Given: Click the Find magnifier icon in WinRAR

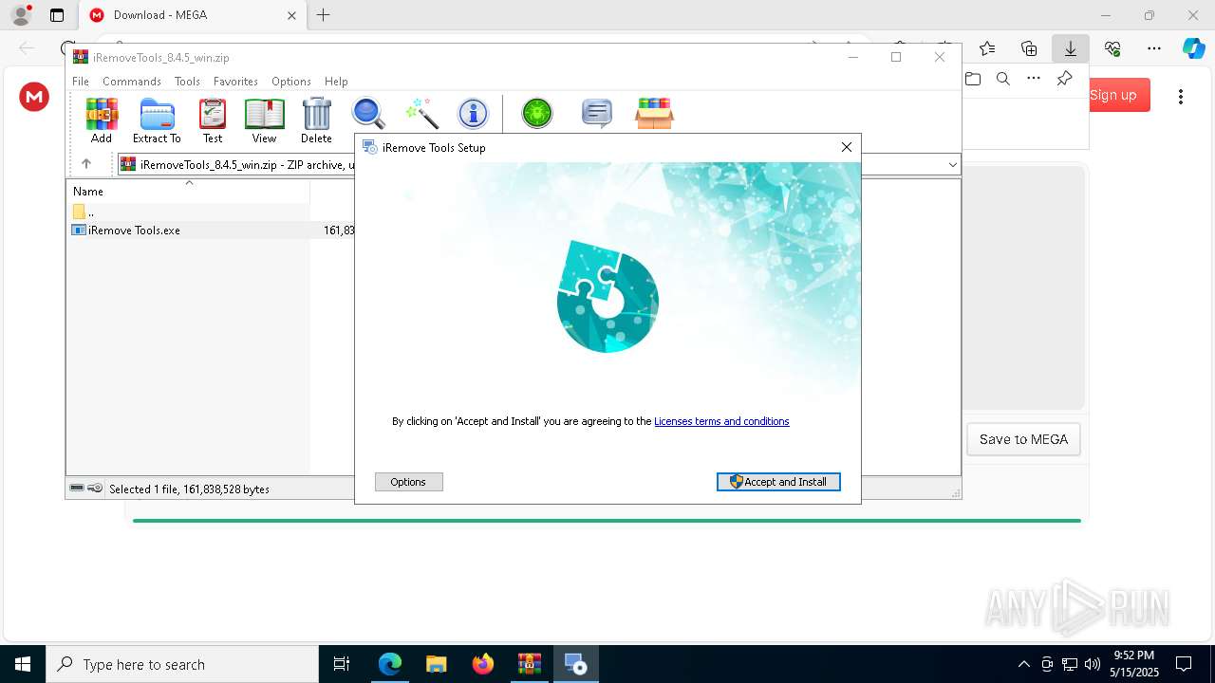Looking at the screenshot, I should click(x=368, y=114).
